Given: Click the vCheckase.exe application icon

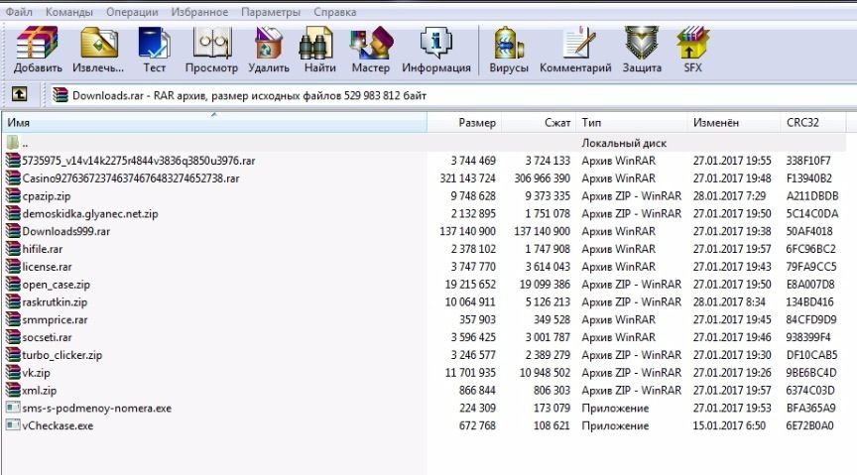Looking at the screenshot, I should (x=13, y=425).
